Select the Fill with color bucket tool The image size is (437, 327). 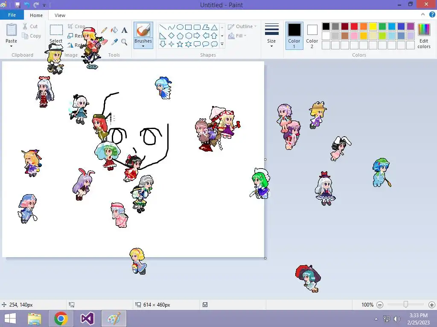[114, 30]
